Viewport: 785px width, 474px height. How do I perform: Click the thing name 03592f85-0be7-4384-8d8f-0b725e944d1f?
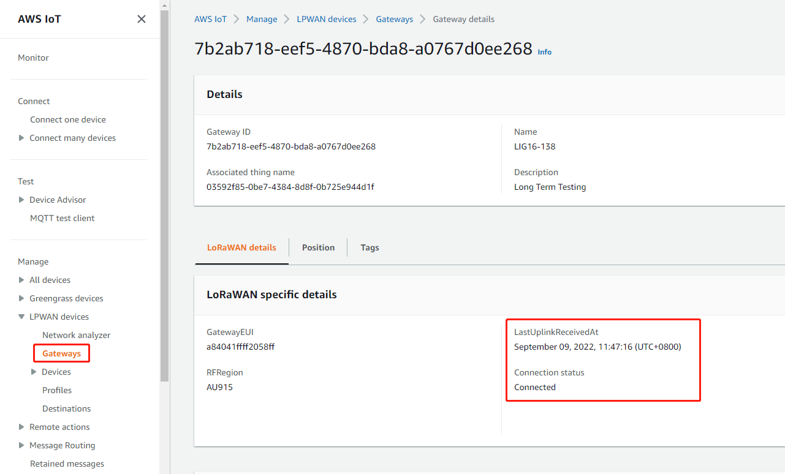point(290,187)
